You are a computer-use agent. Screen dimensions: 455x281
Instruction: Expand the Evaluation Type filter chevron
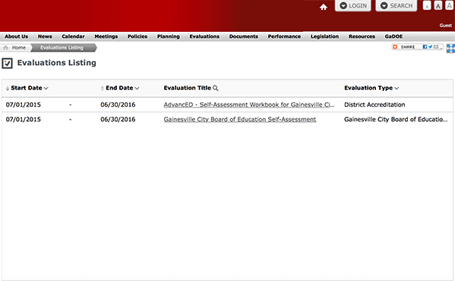397,89
